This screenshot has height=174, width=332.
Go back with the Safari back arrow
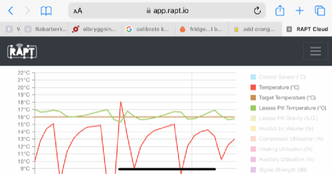point(11,11)
